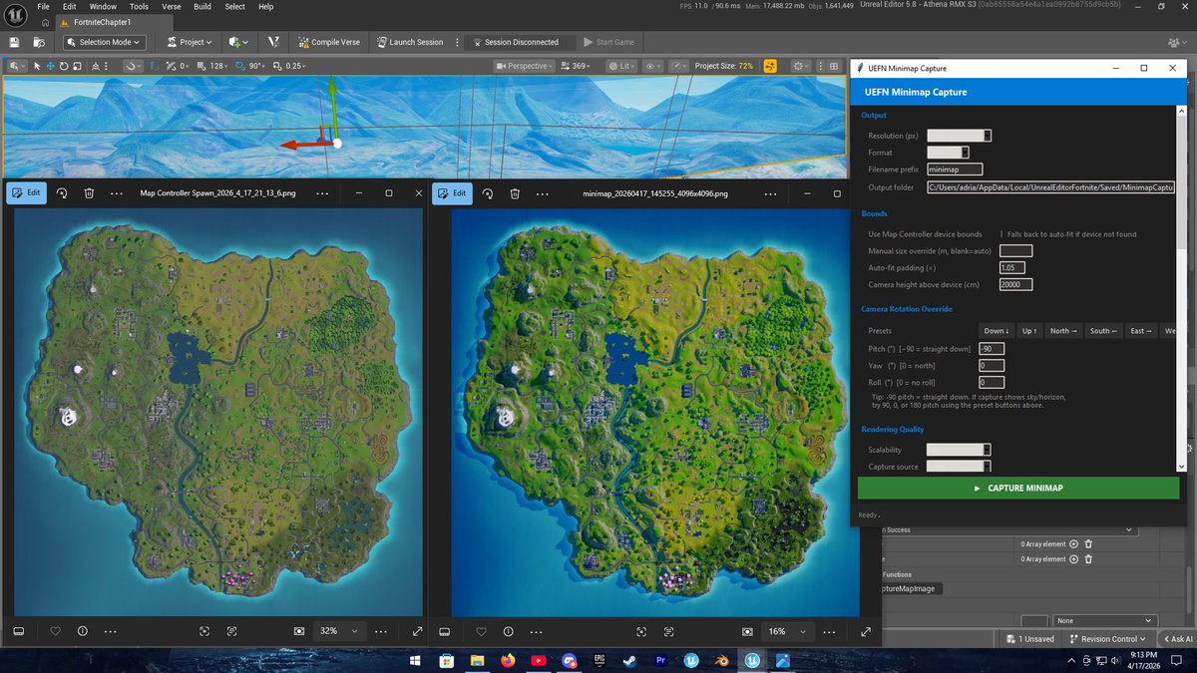Click the Save icon in Unreal toolbar

[14, 42]
